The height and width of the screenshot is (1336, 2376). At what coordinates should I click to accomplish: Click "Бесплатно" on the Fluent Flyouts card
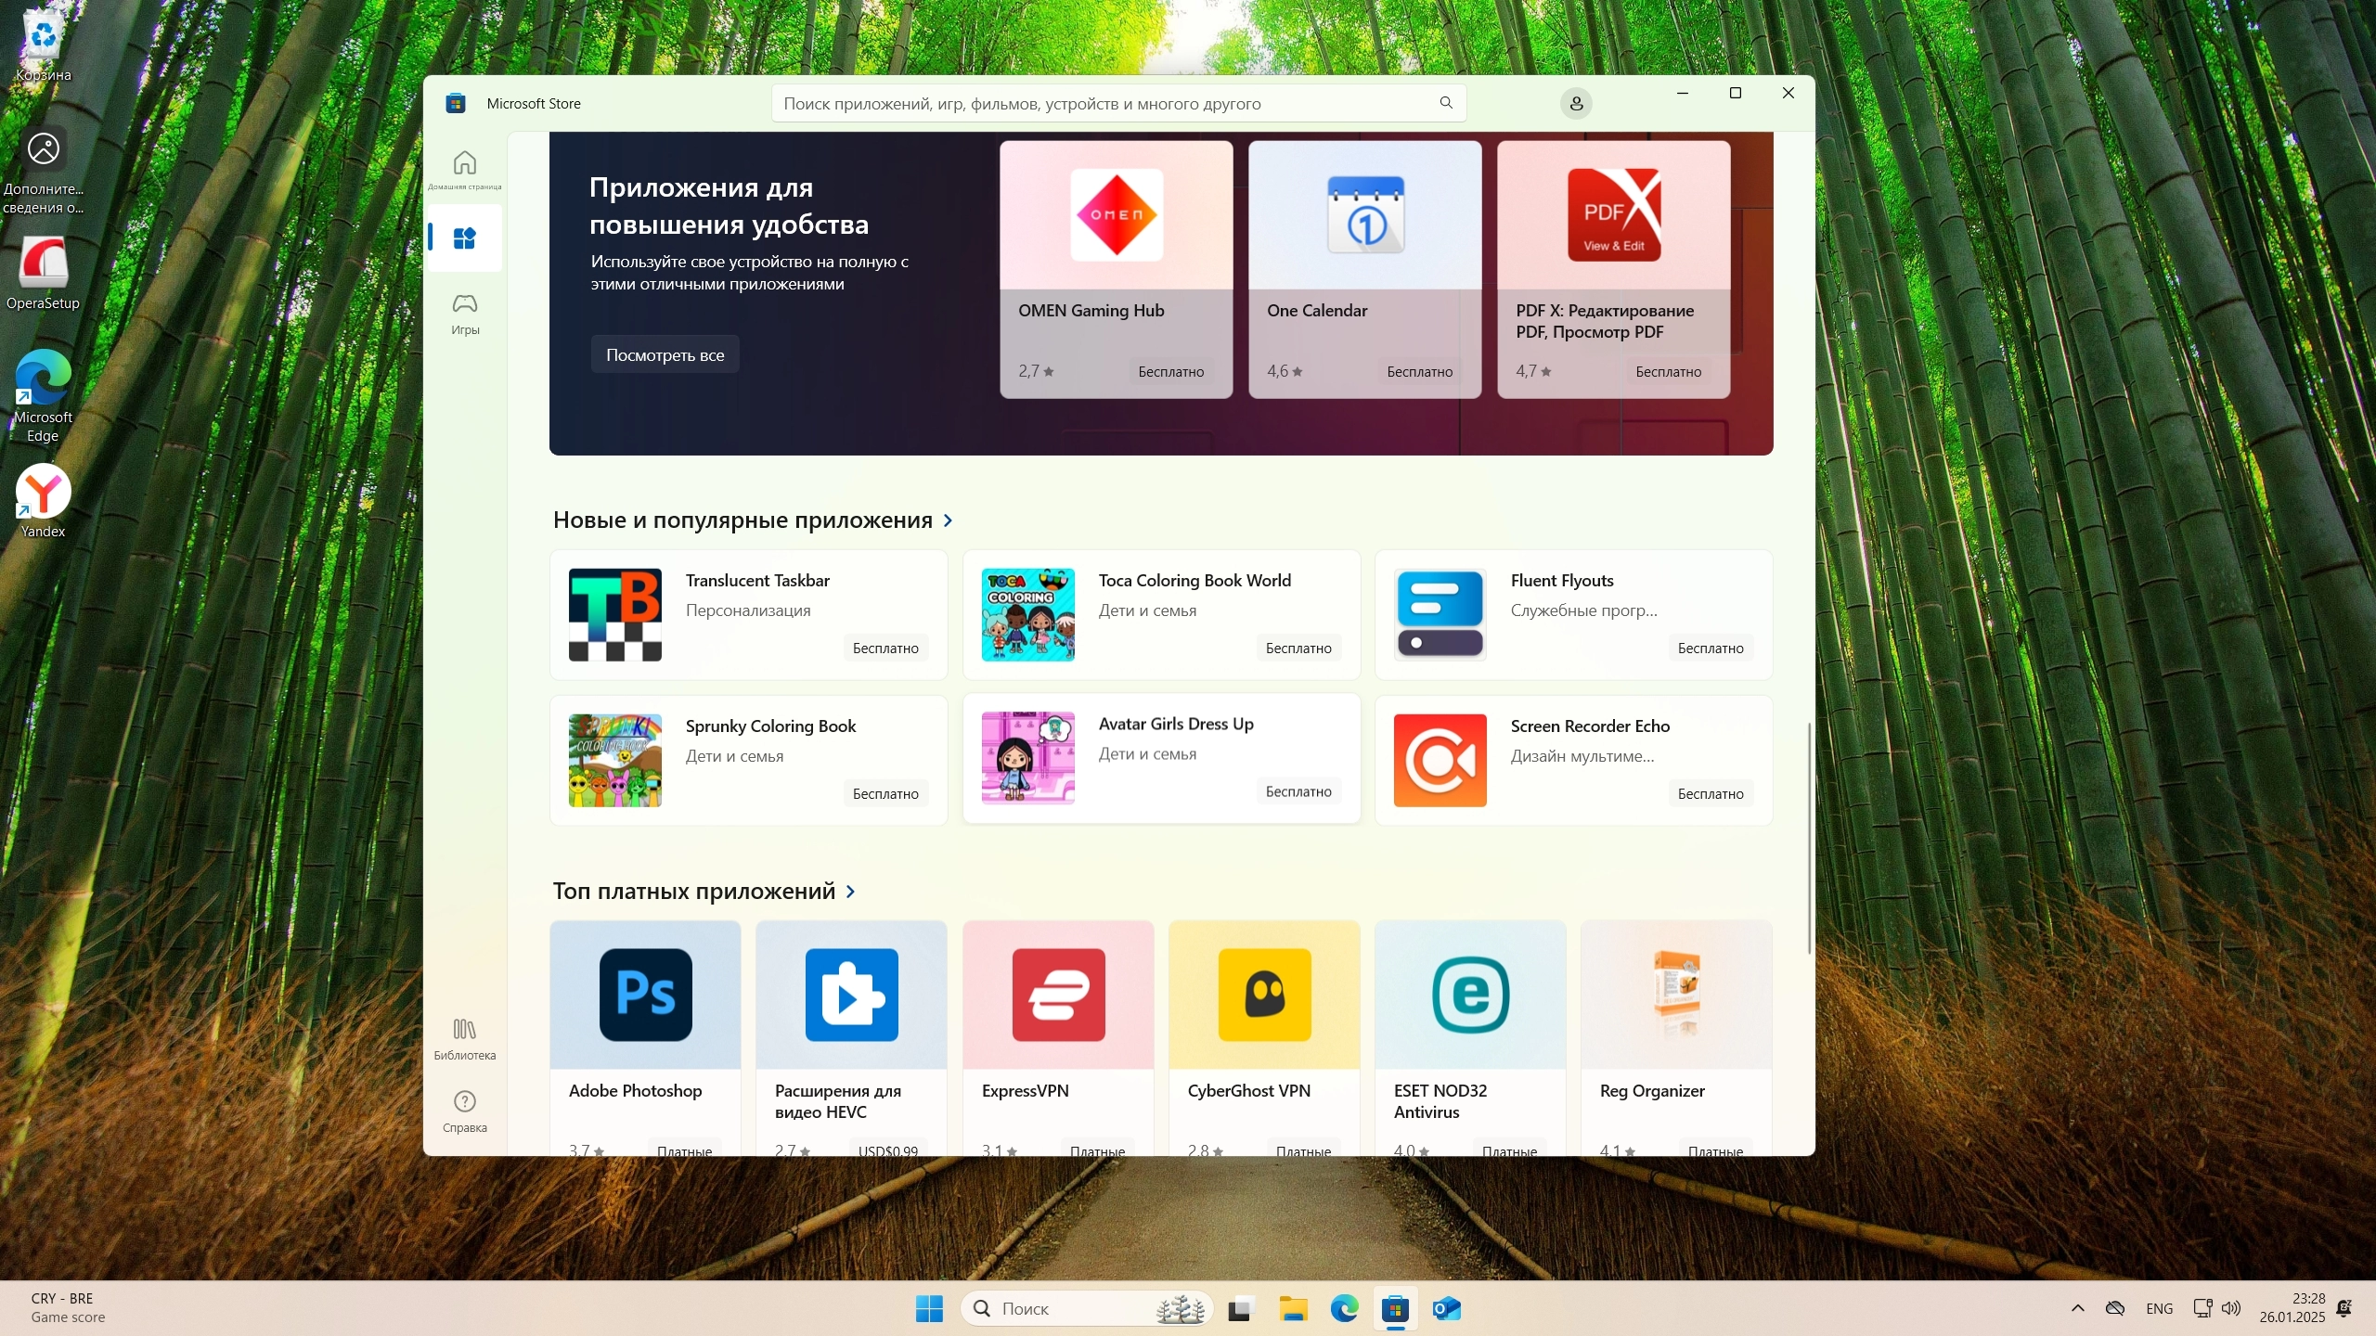[1710, 649]
